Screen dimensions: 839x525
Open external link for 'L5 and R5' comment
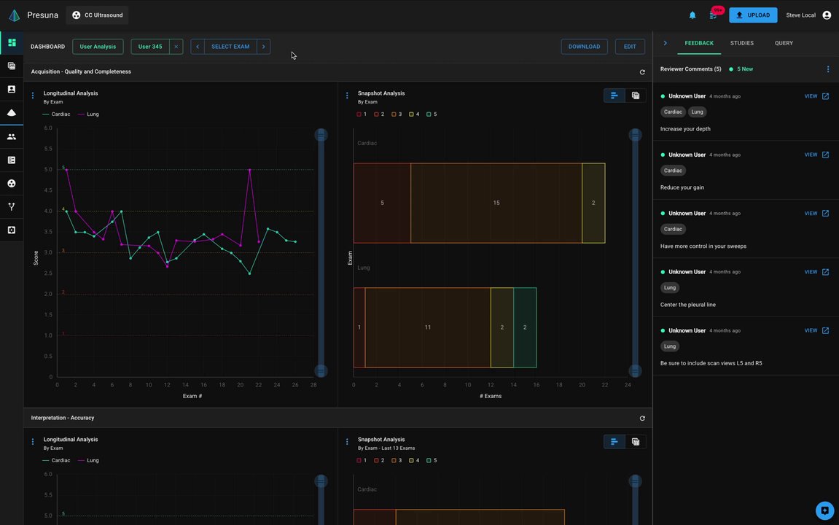[825, 330]
